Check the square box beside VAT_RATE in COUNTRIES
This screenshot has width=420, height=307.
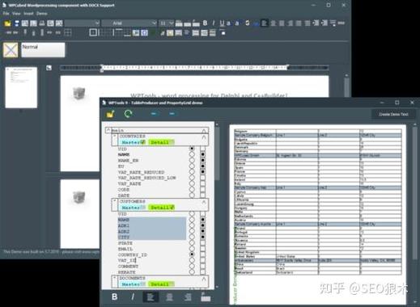[202, 183]
